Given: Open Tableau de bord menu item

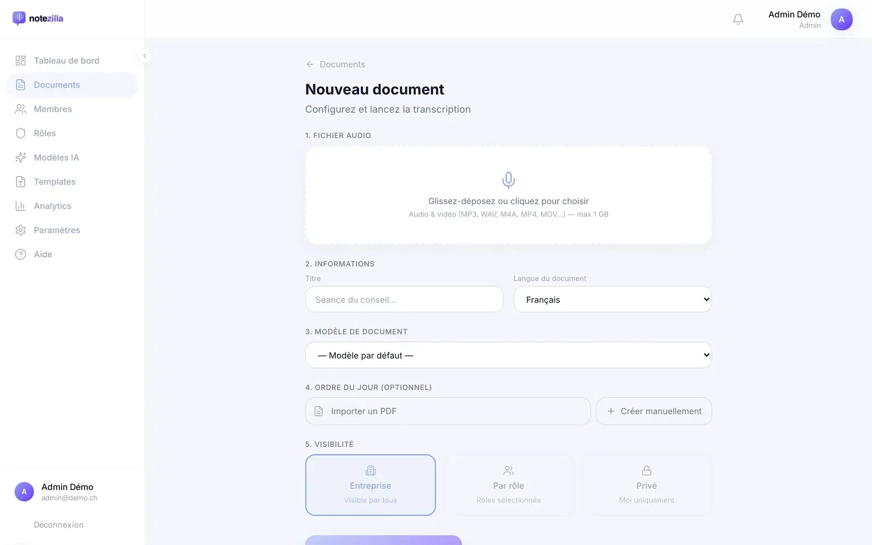Looking at the screenshot, I should (72, 60).
